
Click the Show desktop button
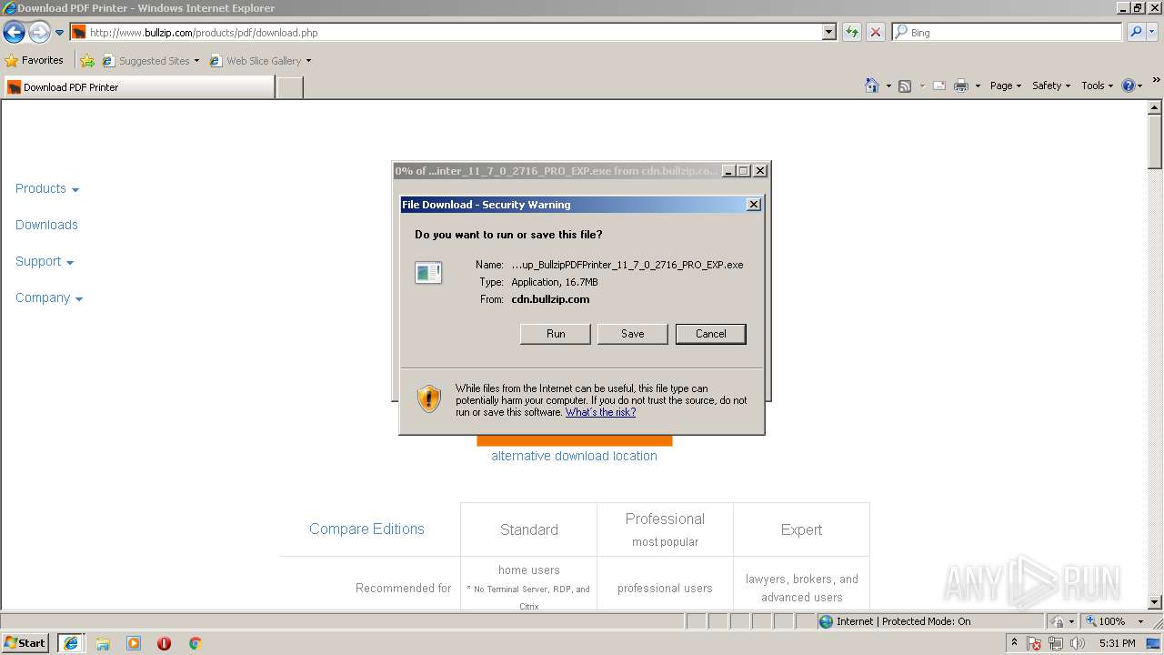coord(1155,643)
